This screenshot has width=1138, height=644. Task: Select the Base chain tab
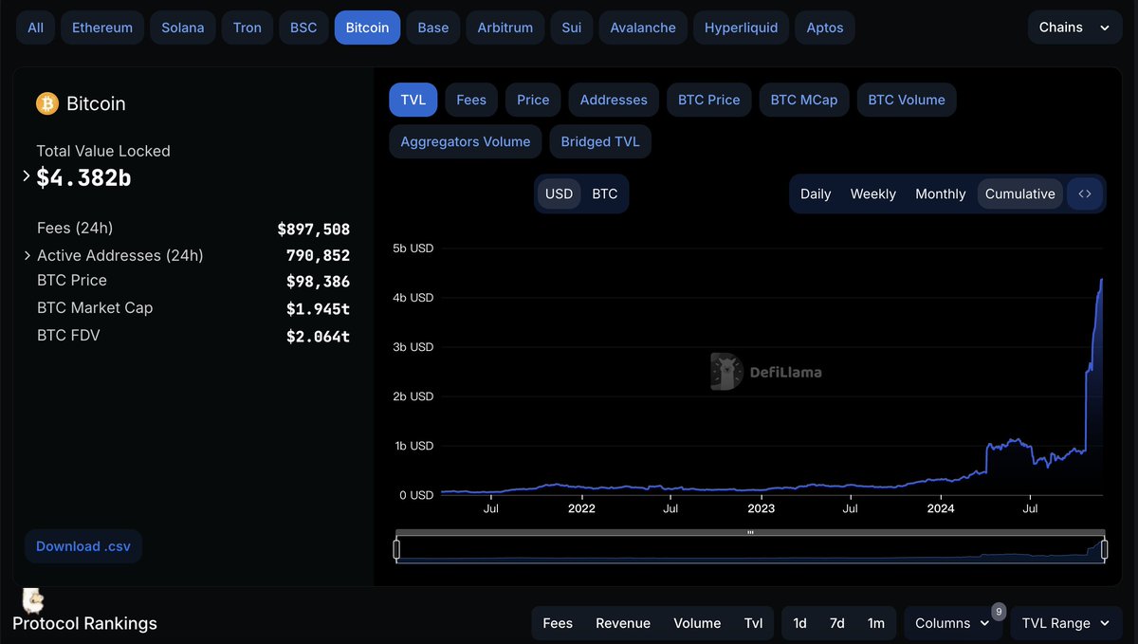(x=433, y=28)
